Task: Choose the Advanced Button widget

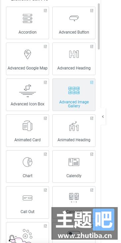Action: click(x=74, y=23)
